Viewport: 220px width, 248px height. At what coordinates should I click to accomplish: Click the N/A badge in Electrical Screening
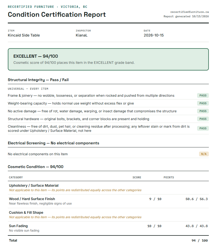coord(204,154)
